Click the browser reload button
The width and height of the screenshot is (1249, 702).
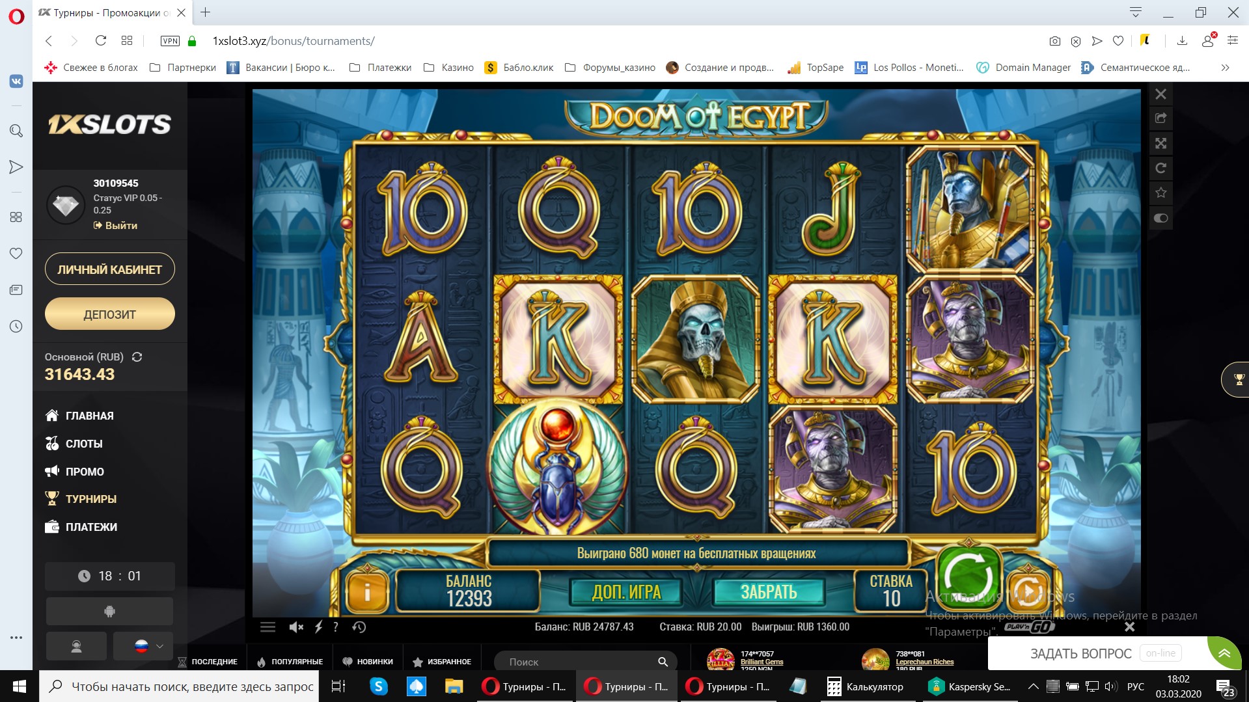click(101, 41)
